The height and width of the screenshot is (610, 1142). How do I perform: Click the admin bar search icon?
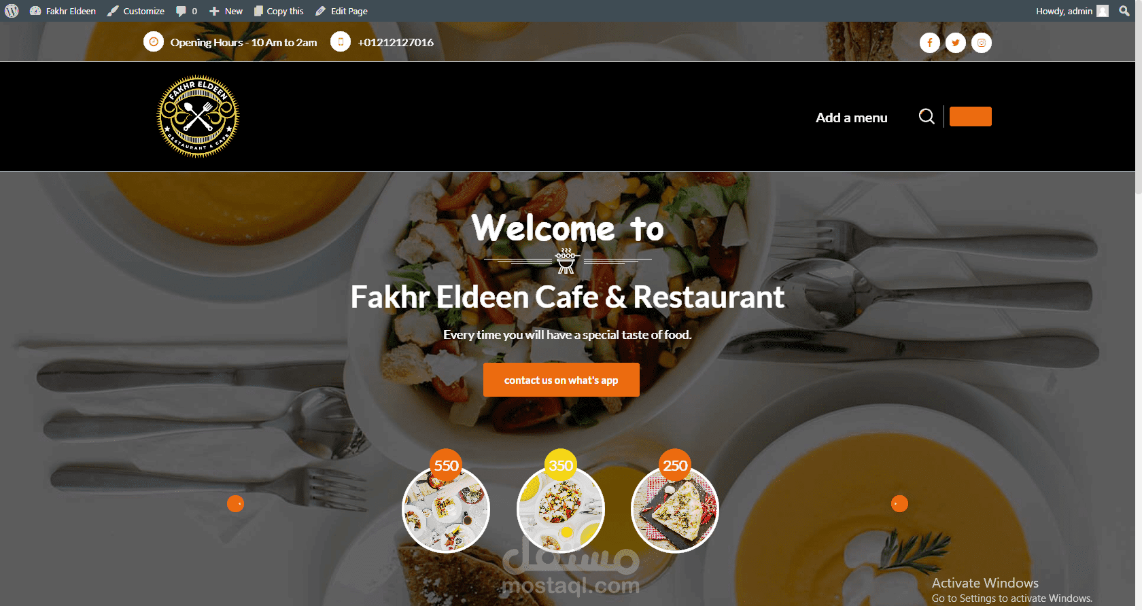tap(1124, 11)
